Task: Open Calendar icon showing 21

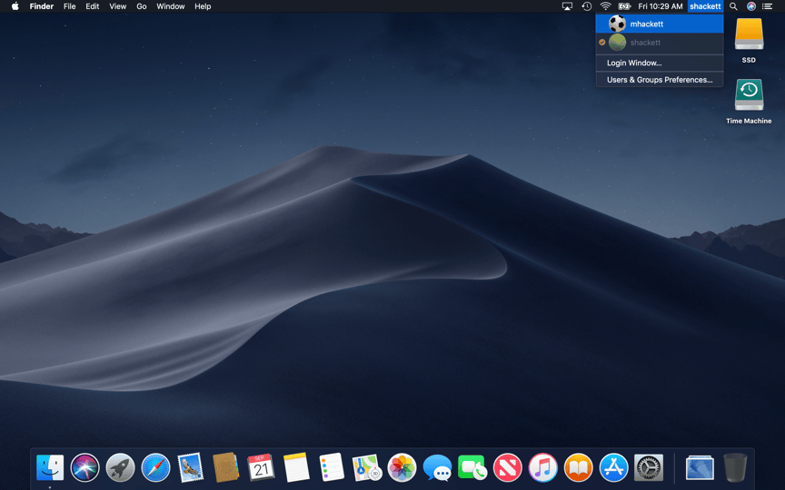Action: click(x=261, y=468)
